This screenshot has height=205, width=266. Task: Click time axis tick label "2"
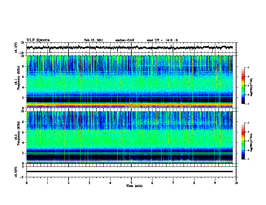pyautogui.click(x=69, y=183)
